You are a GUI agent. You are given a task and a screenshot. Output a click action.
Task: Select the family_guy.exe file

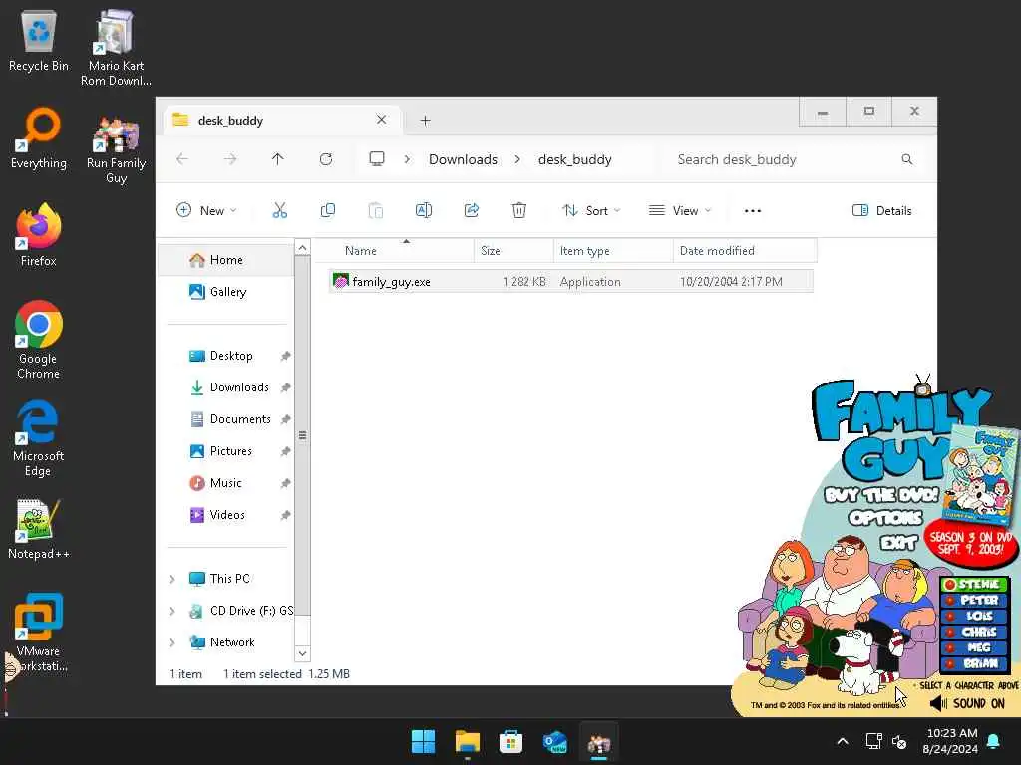[x=570, y=281]
